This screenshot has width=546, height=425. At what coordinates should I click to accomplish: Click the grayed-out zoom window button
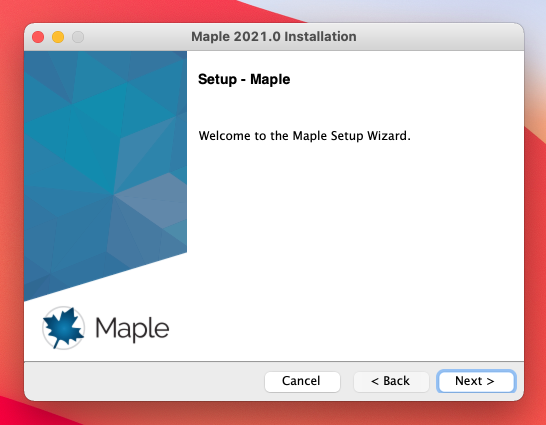78,37
